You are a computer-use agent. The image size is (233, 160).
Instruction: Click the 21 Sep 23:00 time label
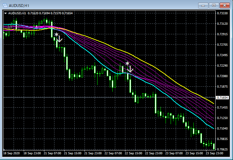(93, 153)
